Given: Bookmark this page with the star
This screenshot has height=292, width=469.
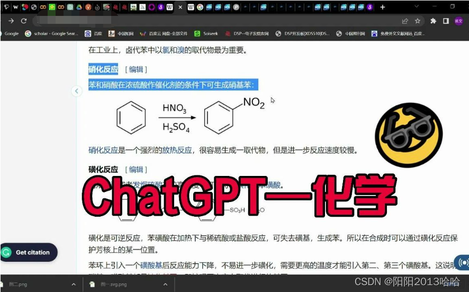Looking at the screenshot, I should (x=418, y=21).
